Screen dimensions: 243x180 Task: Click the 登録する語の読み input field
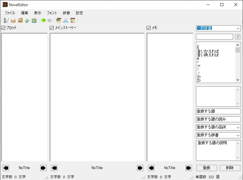pyautogui.click(x=218, y=119)
